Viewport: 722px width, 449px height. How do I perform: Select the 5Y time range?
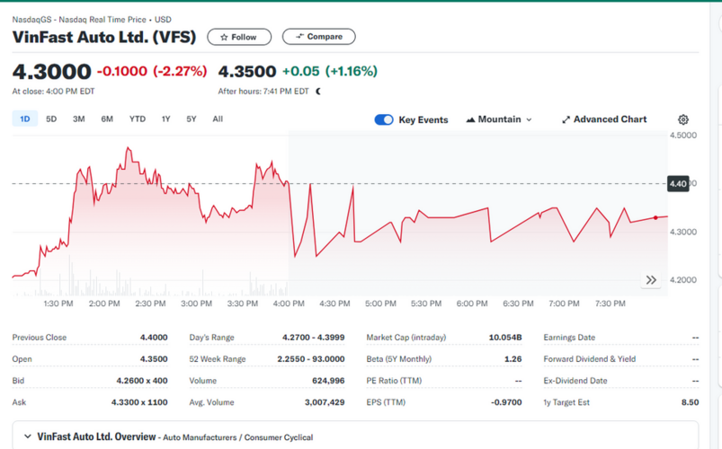click(x=192, y=119)
